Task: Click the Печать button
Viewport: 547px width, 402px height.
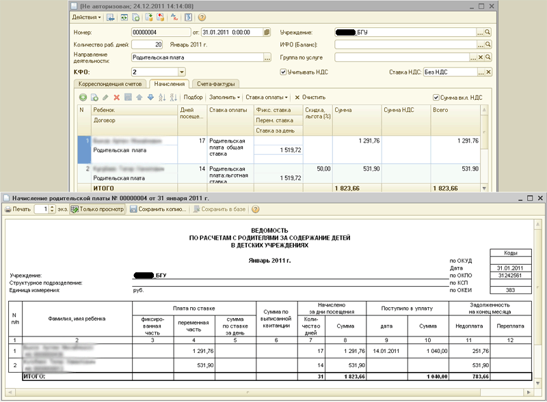Action: pos(18,210)
